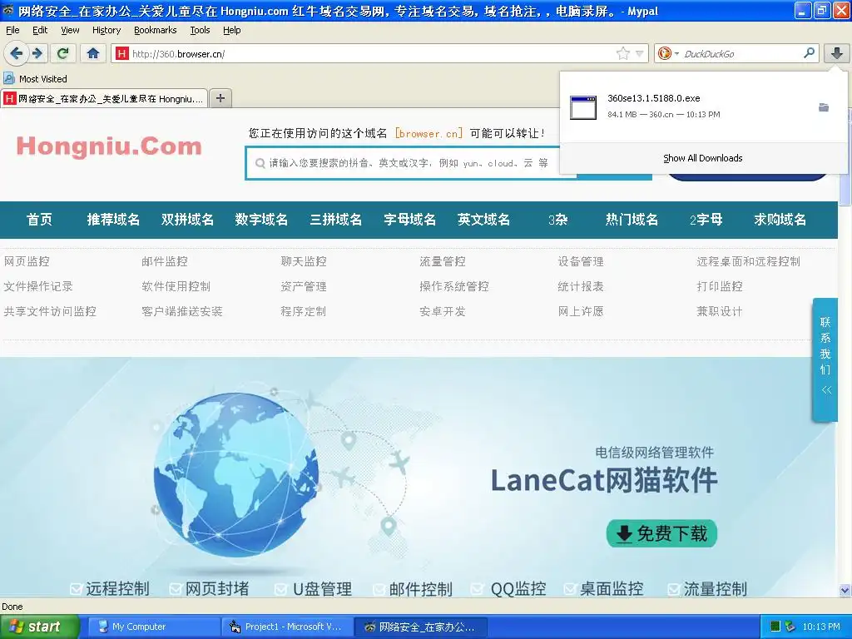Open the File menu
Screen dimensions: 852x639
pyautogui.click(x=12, y=30)
